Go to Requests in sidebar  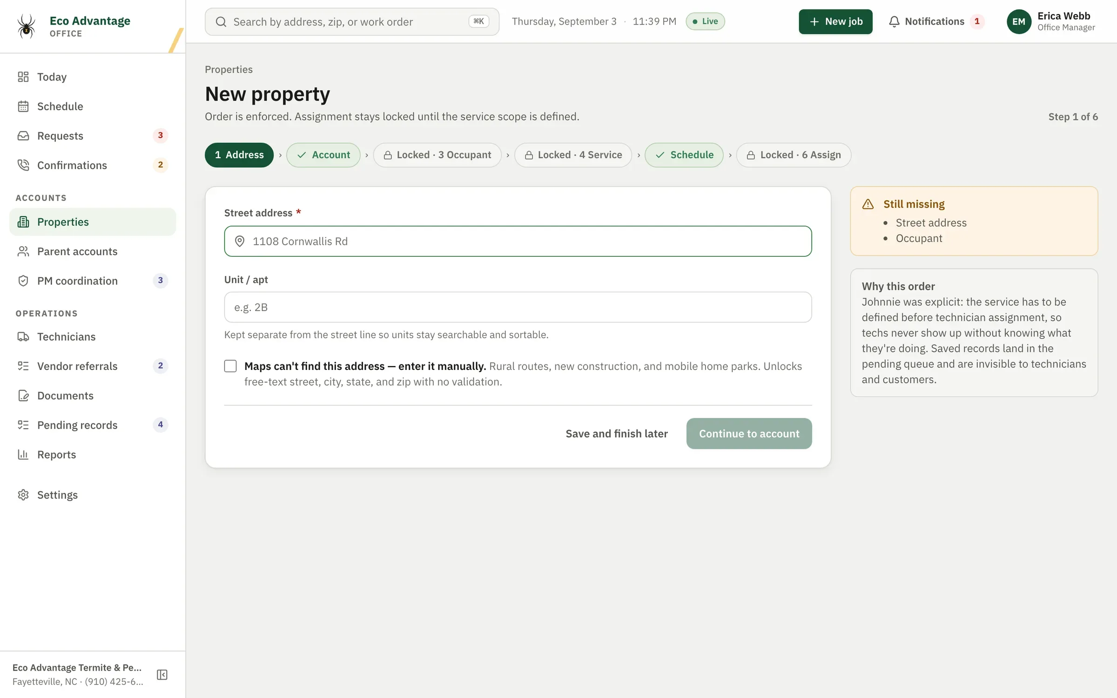(93, 136)
